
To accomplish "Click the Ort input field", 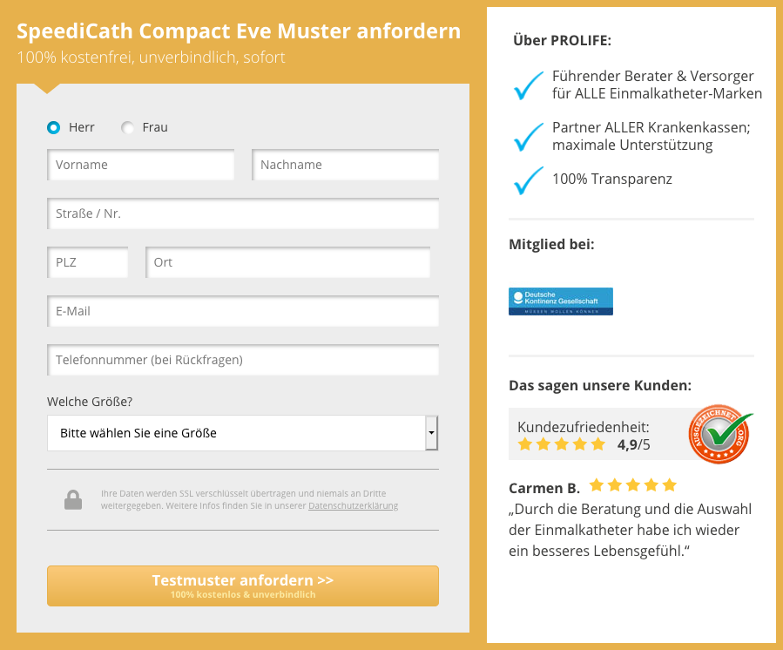I will click(x=288, y=262).
